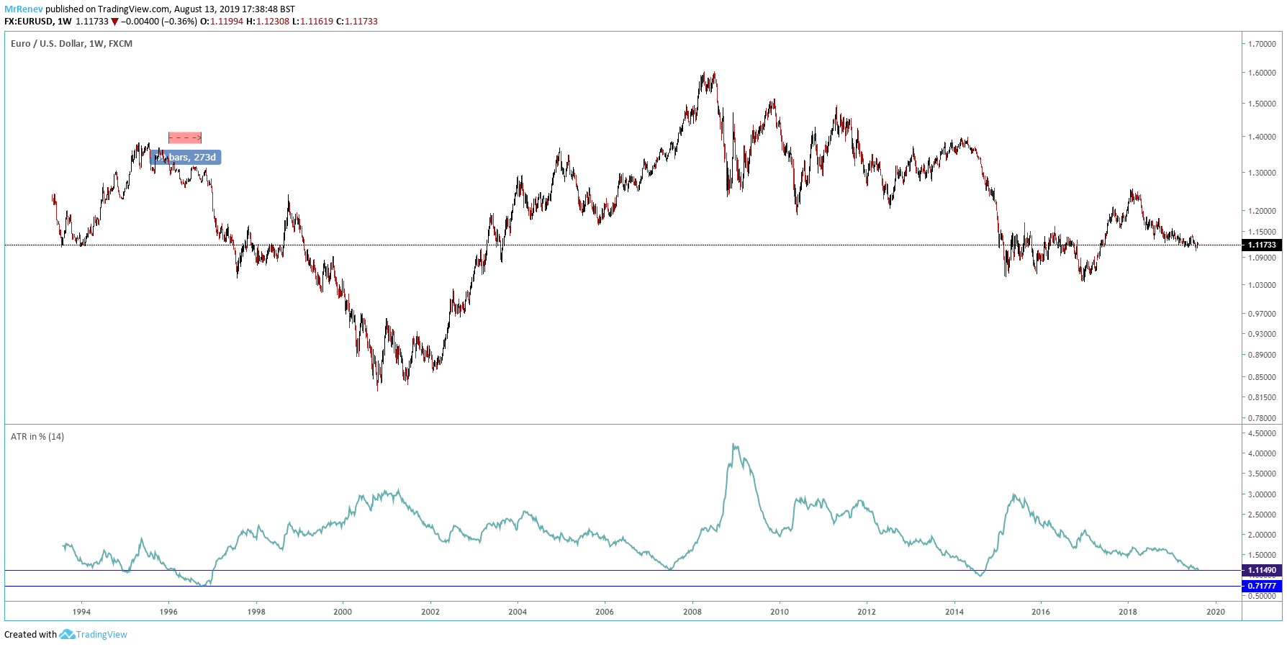
Task: Click the 2008 year label on time axis
Action: (692, 612)
